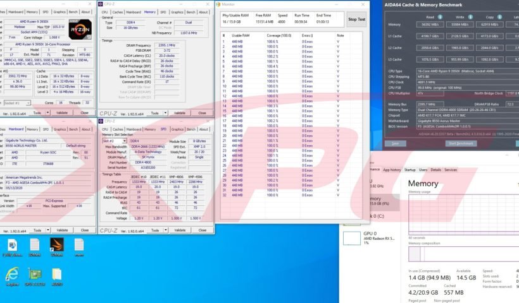Open the Graphics tab in CPU-Z SPD window

pyautogui.click(x=177, y=129)
